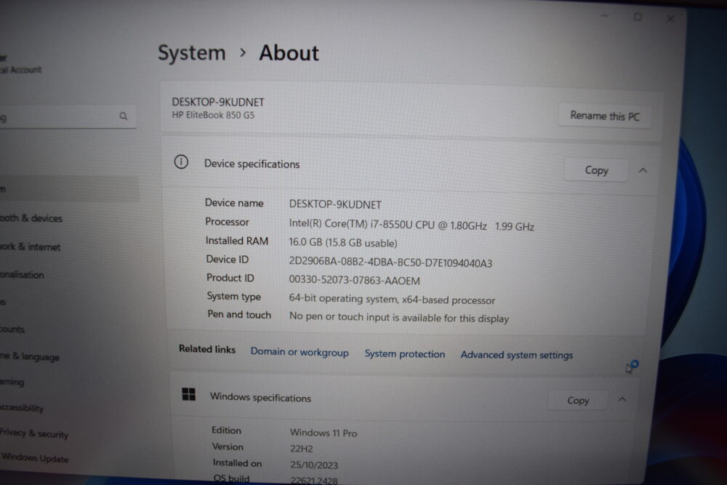Screen dimensions: 727x485
Task: Click the No pen or touch input text
Action: [398, 317]
